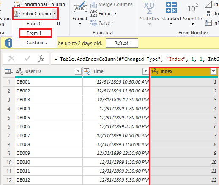This screenshot has height=185, width=219.
Task: Expand the Format dropdown arrow
Action: (x=80, y=24)
